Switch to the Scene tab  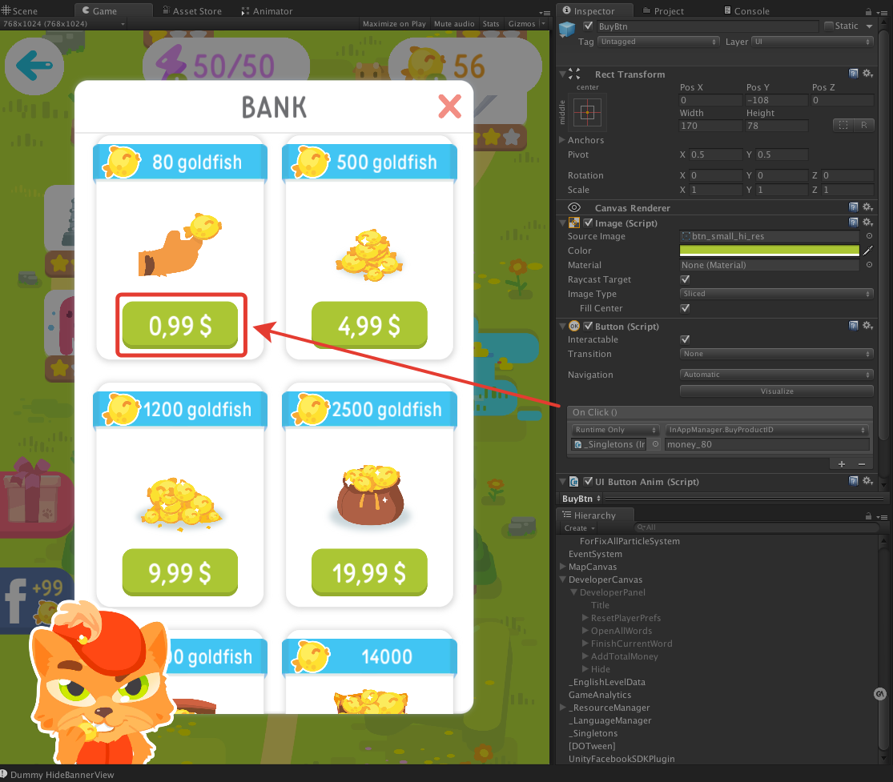20,11
